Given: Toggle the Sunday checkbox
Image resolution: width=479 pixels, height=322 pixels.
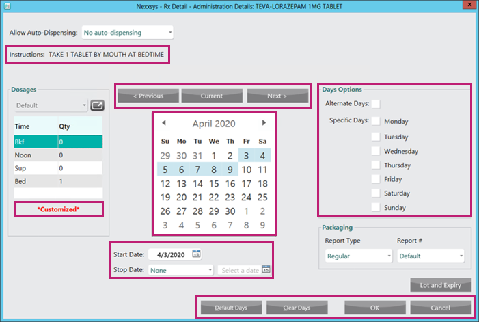Looking at the screenshot, I should [x=375, y=207].
